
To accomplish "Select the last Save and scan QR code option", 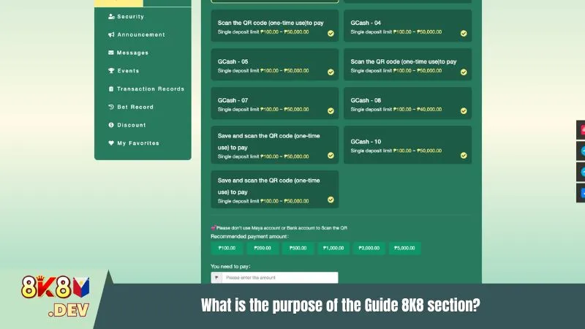I will [275, 189].
